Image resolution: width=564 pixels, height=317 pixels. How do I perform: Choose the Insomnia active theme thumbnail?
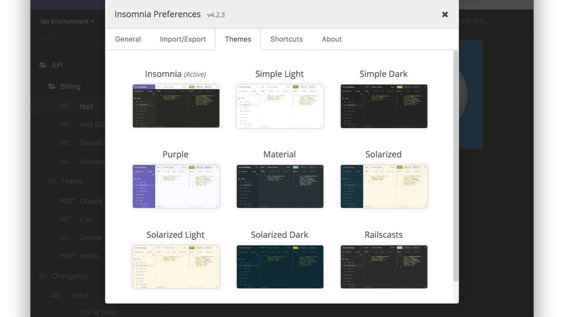[x=176, y=106]
